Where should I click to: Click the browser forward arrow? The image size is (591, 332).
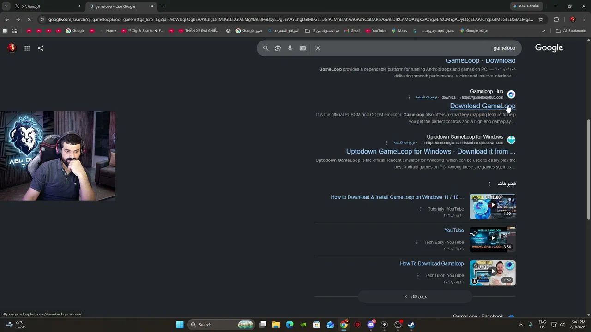(x=18, y=19)
